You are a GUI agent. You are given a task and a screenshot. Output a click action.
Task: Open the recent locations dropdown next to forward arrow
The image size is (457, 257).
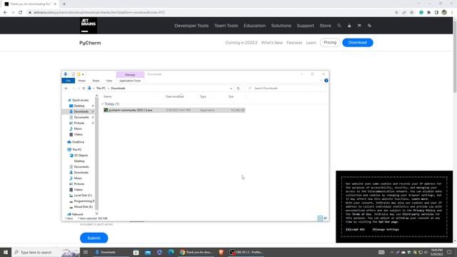click(x=79, y=89)
